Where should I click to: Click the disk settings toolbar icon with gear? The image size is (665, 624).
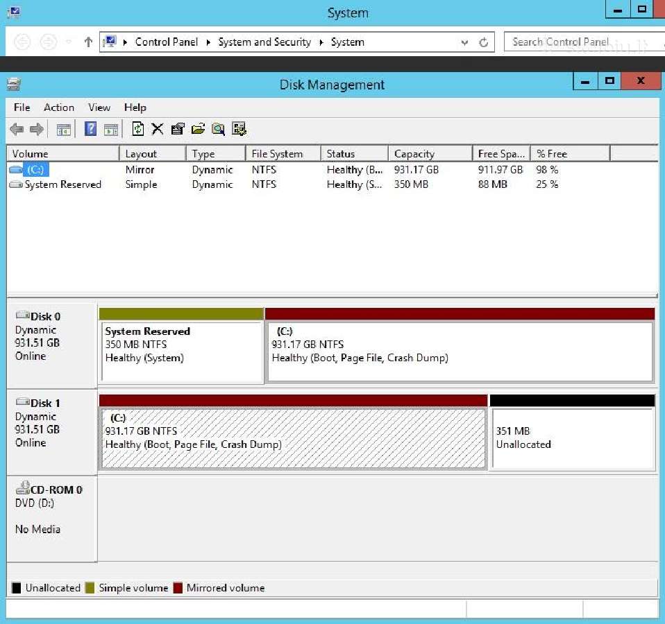239,129
